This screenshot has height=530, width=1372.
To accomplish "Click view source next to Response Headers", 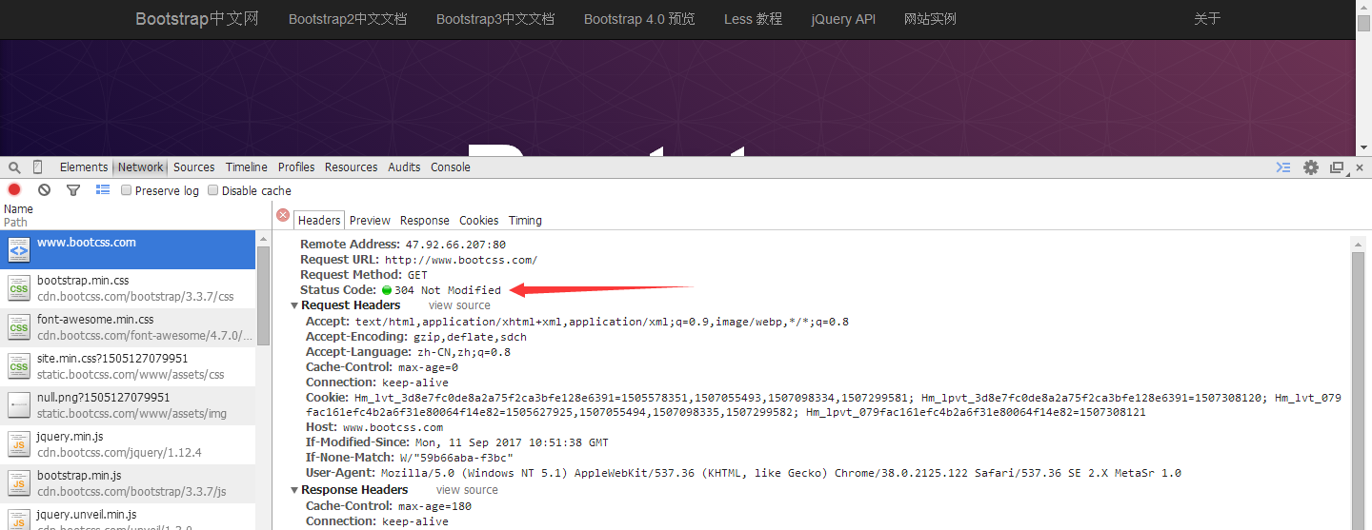I will (467, 490).
